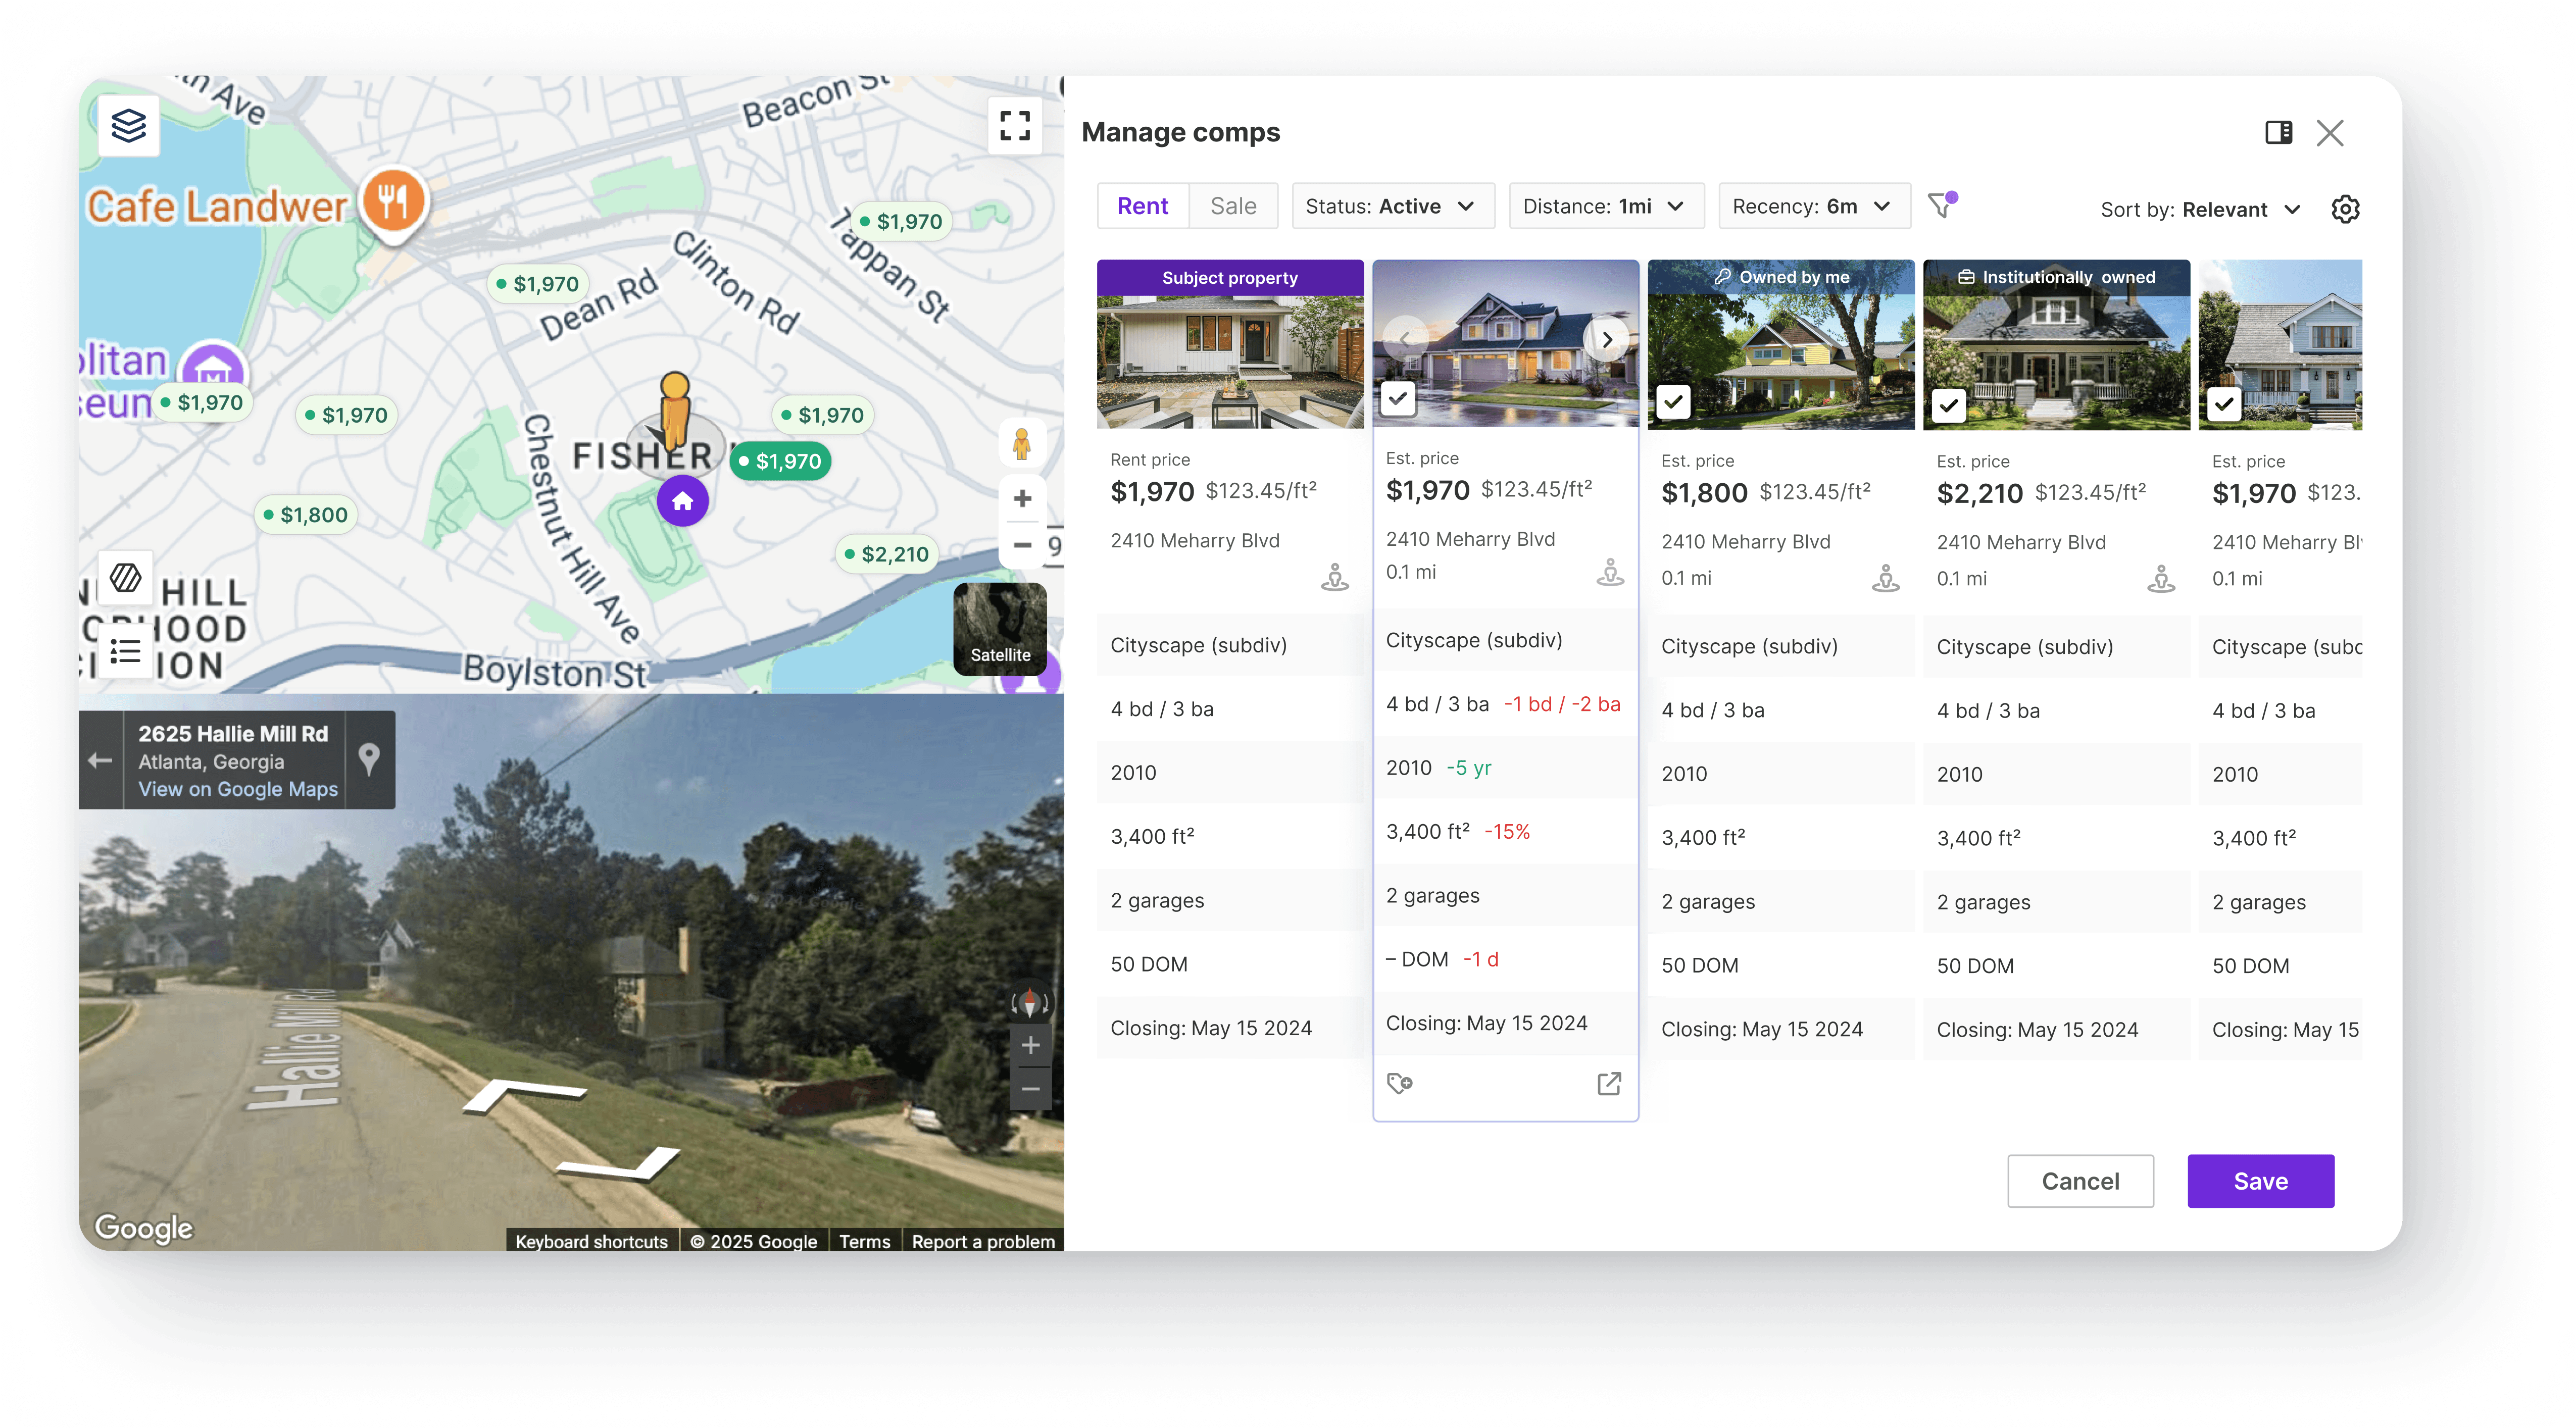This screenshot has width=2576, height=1428.
Task: Uncheck the Owned by me comp
Action: (1673, 402)
